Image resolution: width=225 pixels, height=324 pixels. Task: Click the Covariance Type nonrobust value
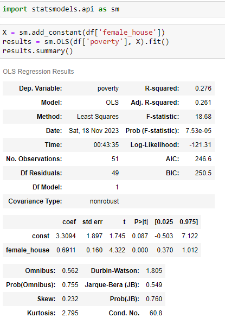pyautogui.click(x=105, y=201)
